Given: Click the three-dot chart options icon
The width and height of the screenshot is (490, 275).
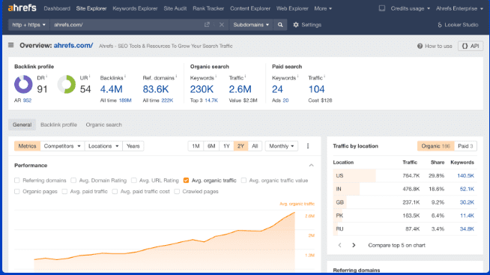Looking at the screenshot, I should click(x=308, y=146).
